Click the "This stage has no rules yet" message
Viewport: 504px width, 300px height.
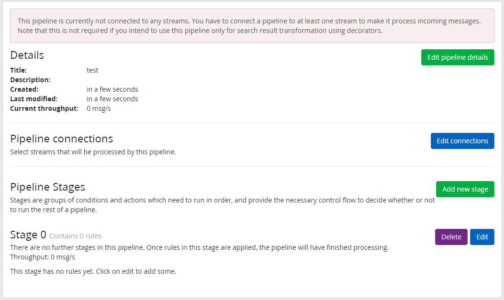[93, 271]
